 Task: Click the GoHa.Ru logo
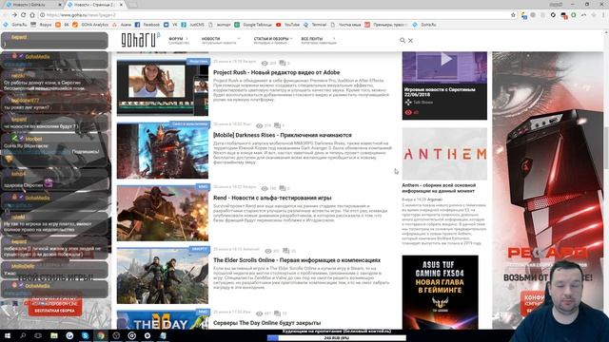pyautogui.click(x=140, y=40)
